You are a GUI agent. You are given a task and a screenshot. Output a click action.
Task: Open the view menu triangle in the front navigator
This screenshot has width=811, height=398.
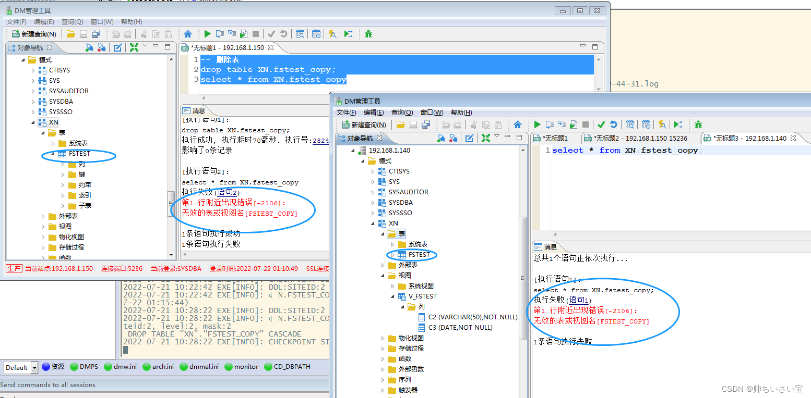pos(497,136)
